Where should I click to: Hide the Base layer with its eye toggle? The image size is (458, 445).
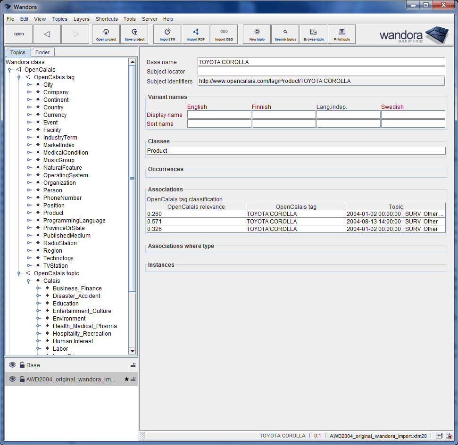(12, 365)
